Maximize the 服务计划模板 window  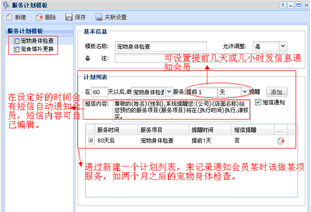pos(299,6)
